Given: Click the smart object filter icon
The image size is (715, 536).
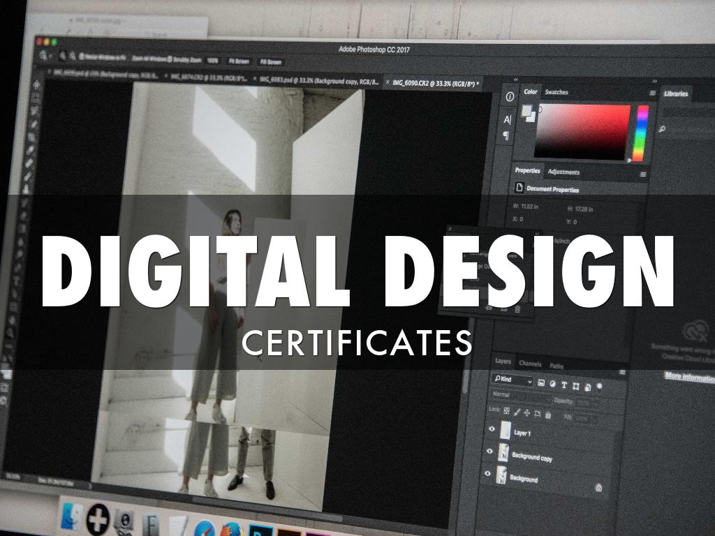Looking at the screenshot, I should [588, 387].
